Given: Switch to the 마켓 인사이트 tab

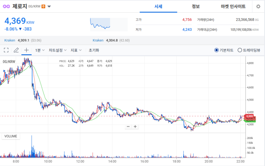Looking at the screenshot, I should pos(233,7).
